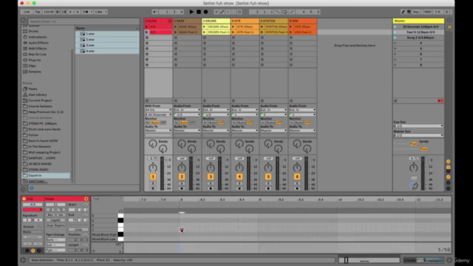Click the Master preview volume knob
Viewport: 473px width, 266px height.
click(414, 185)
